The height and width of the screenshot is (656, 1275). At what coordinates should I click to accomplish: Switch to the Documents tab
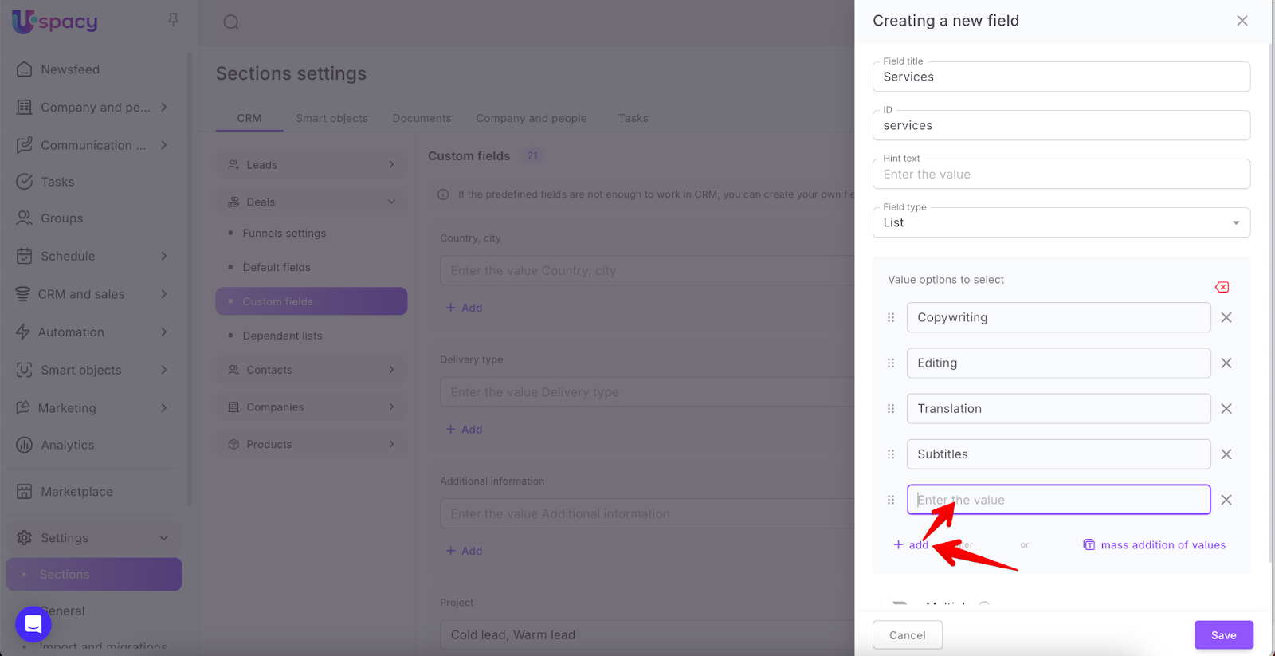422,118
